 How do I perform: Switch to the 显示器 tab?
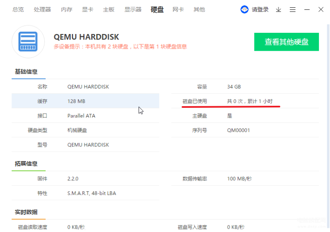[133, 9]
